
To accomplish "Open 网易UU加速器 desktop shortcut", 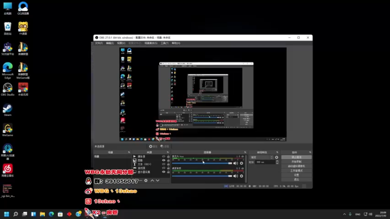I will [7, 152].
